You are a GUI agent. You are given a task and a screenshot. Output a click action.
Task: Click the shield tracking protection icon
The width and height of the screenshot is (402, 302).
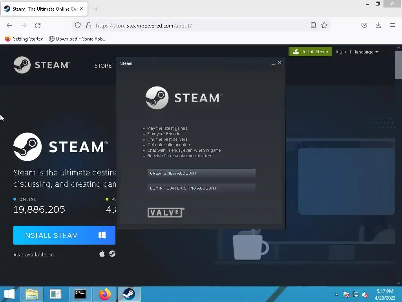pos(78,25)
